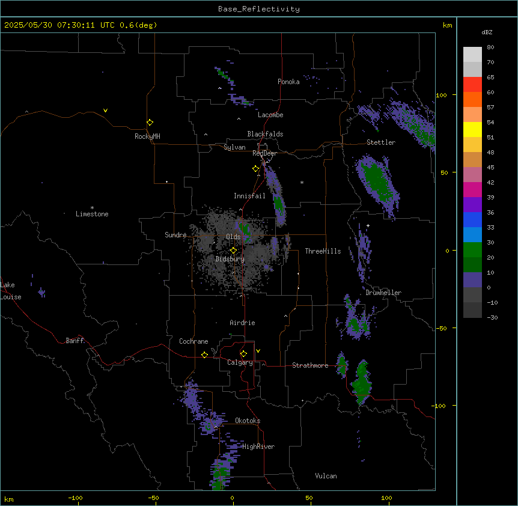This screenshot has height=506, width=518.
Task: Select the yellow diamond marker above the Calgary label
Action: coord(243,354)
